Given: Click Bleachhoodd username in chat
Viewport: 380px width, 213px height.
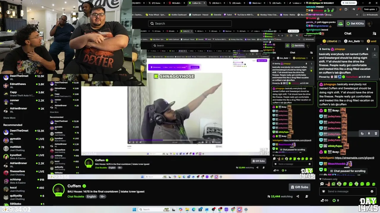Looking at the screenshot, I should (x=336, y=164).
